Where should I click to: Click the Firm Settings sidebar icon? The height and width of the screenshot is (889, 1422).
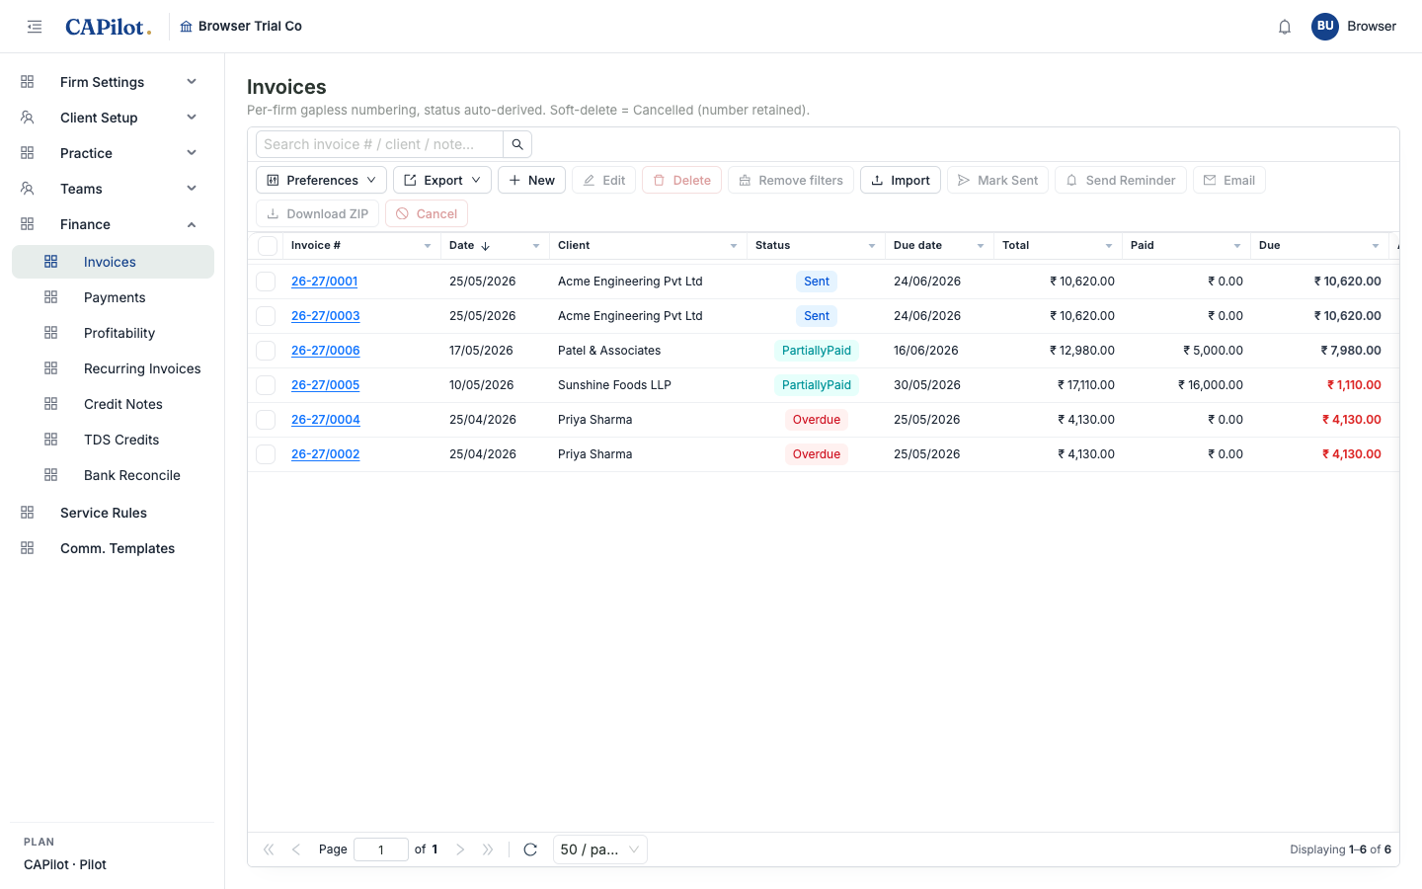[x=28, y=82]
